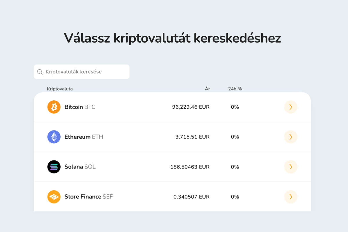Click the Solana logo icon
The width and height of the screenshot is (348, 232).
54,167
